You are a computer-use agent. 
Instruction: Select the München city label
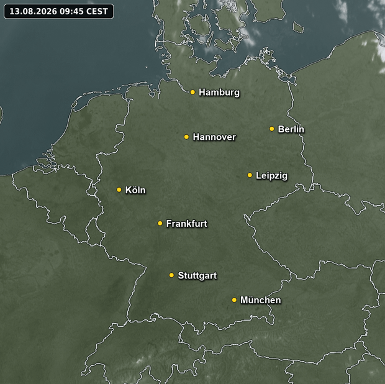point(261,300)
